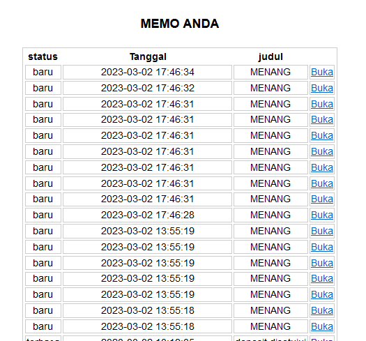Image resolution: width=366 pixels, height=341 pixels.
Task: Click the baru status in the 17:46:28 row
Action: point(43,215)
